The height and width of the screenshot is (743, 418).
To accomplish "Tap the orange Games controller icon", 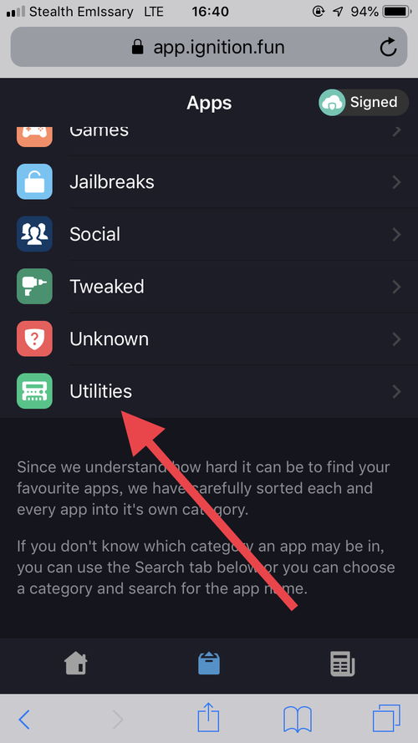I will pos(34,135).
